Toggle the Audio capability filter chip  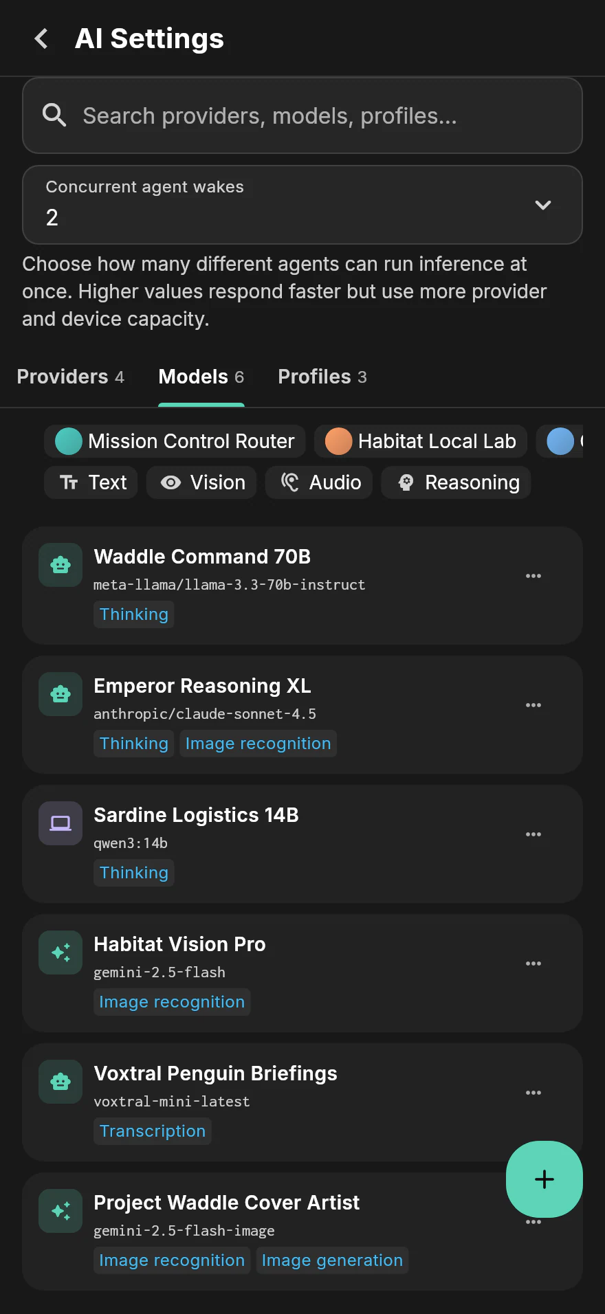(x=319, y=482)
